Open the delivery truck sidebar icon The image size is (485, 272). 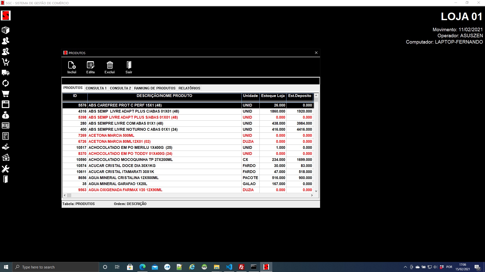click(6, 73)
